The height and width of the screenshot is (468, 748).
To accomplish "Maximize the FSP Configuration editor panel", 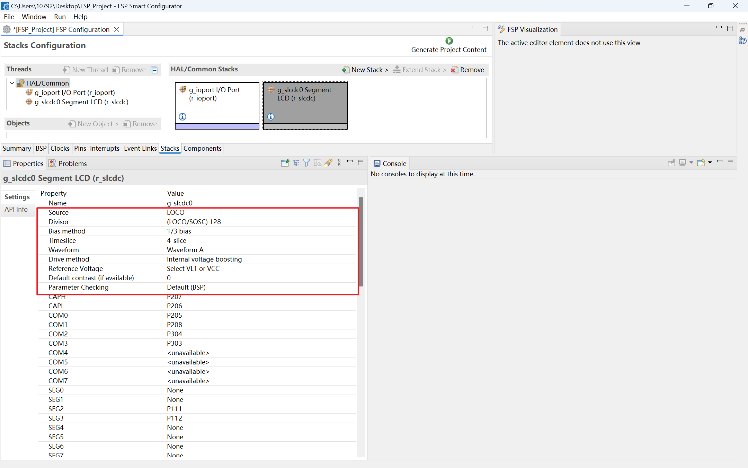I will [485, 28].
